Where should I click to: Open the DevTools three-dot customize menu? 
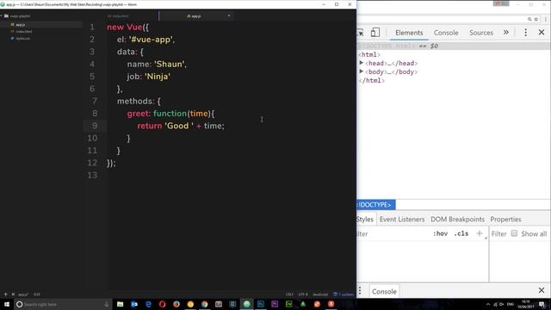[x=525, y=33]
